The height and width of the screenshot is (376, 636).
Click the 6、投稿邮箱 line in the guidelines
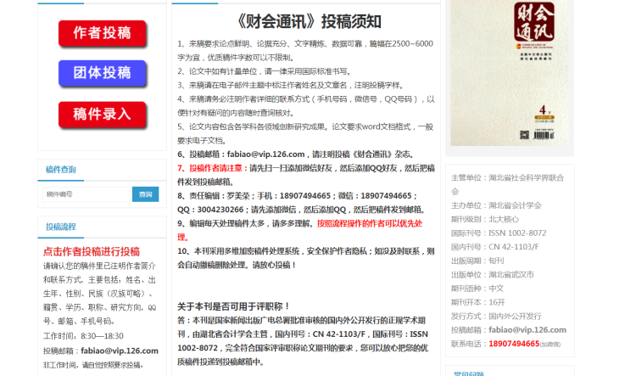pos(296,154)
